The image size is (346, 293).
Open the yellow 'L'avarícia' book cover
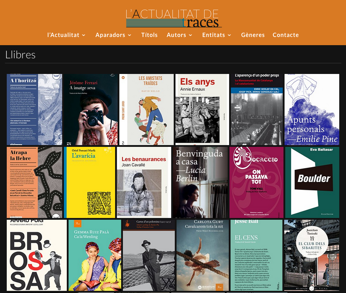tap(90, 182)
